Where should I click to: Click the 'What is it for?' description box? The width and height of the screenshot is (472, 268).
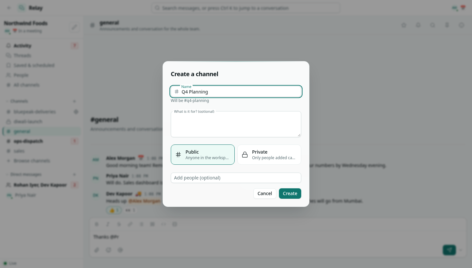(236, 124)
